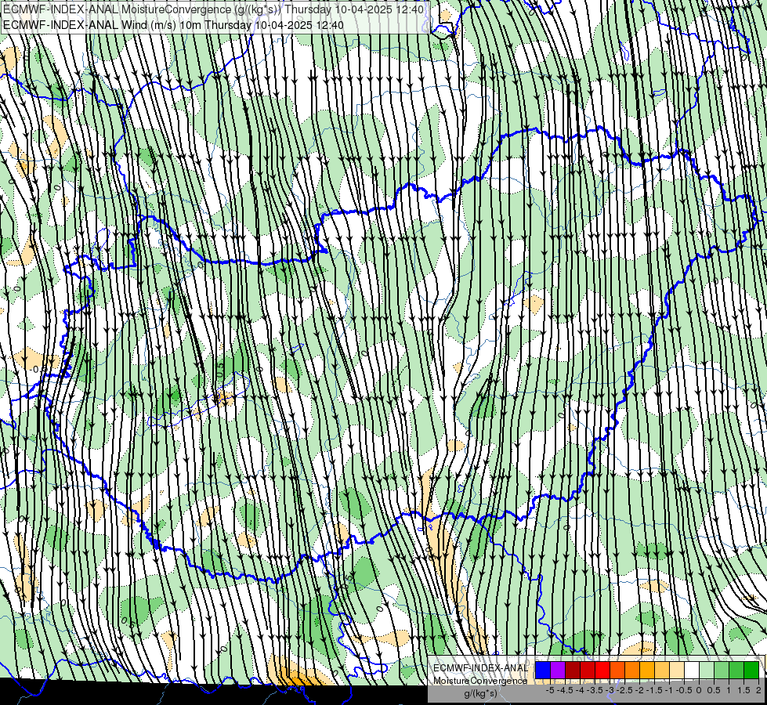The height and width of the screenshot is (705, 767).
Task: Pick the red-orange swatch between -3 and -2.5
Action: [x=617, y=671]
